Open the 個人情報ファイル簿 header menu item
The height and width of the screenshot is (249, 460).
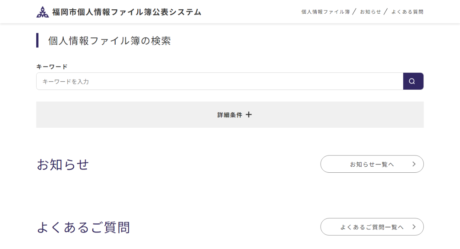326,12
